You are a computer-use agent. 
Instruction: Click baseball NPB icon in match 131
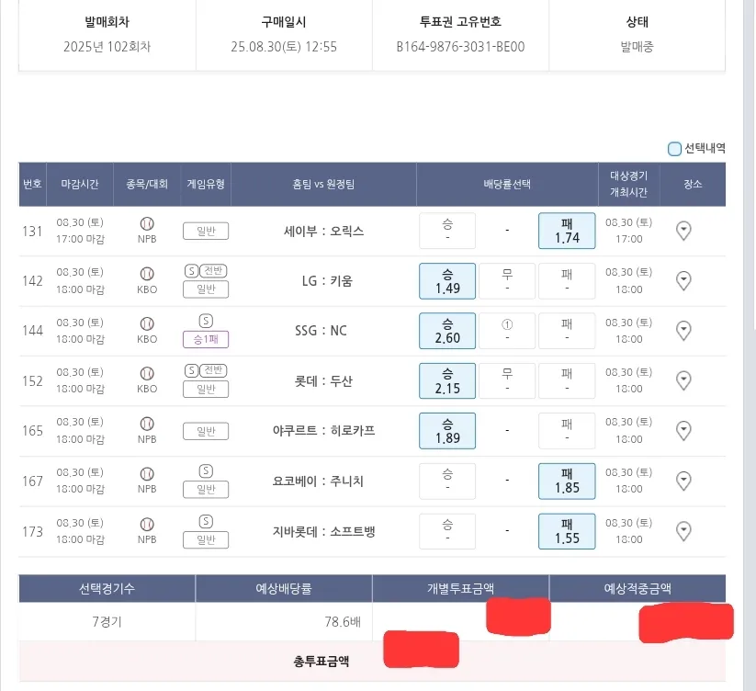pos(147,223)
